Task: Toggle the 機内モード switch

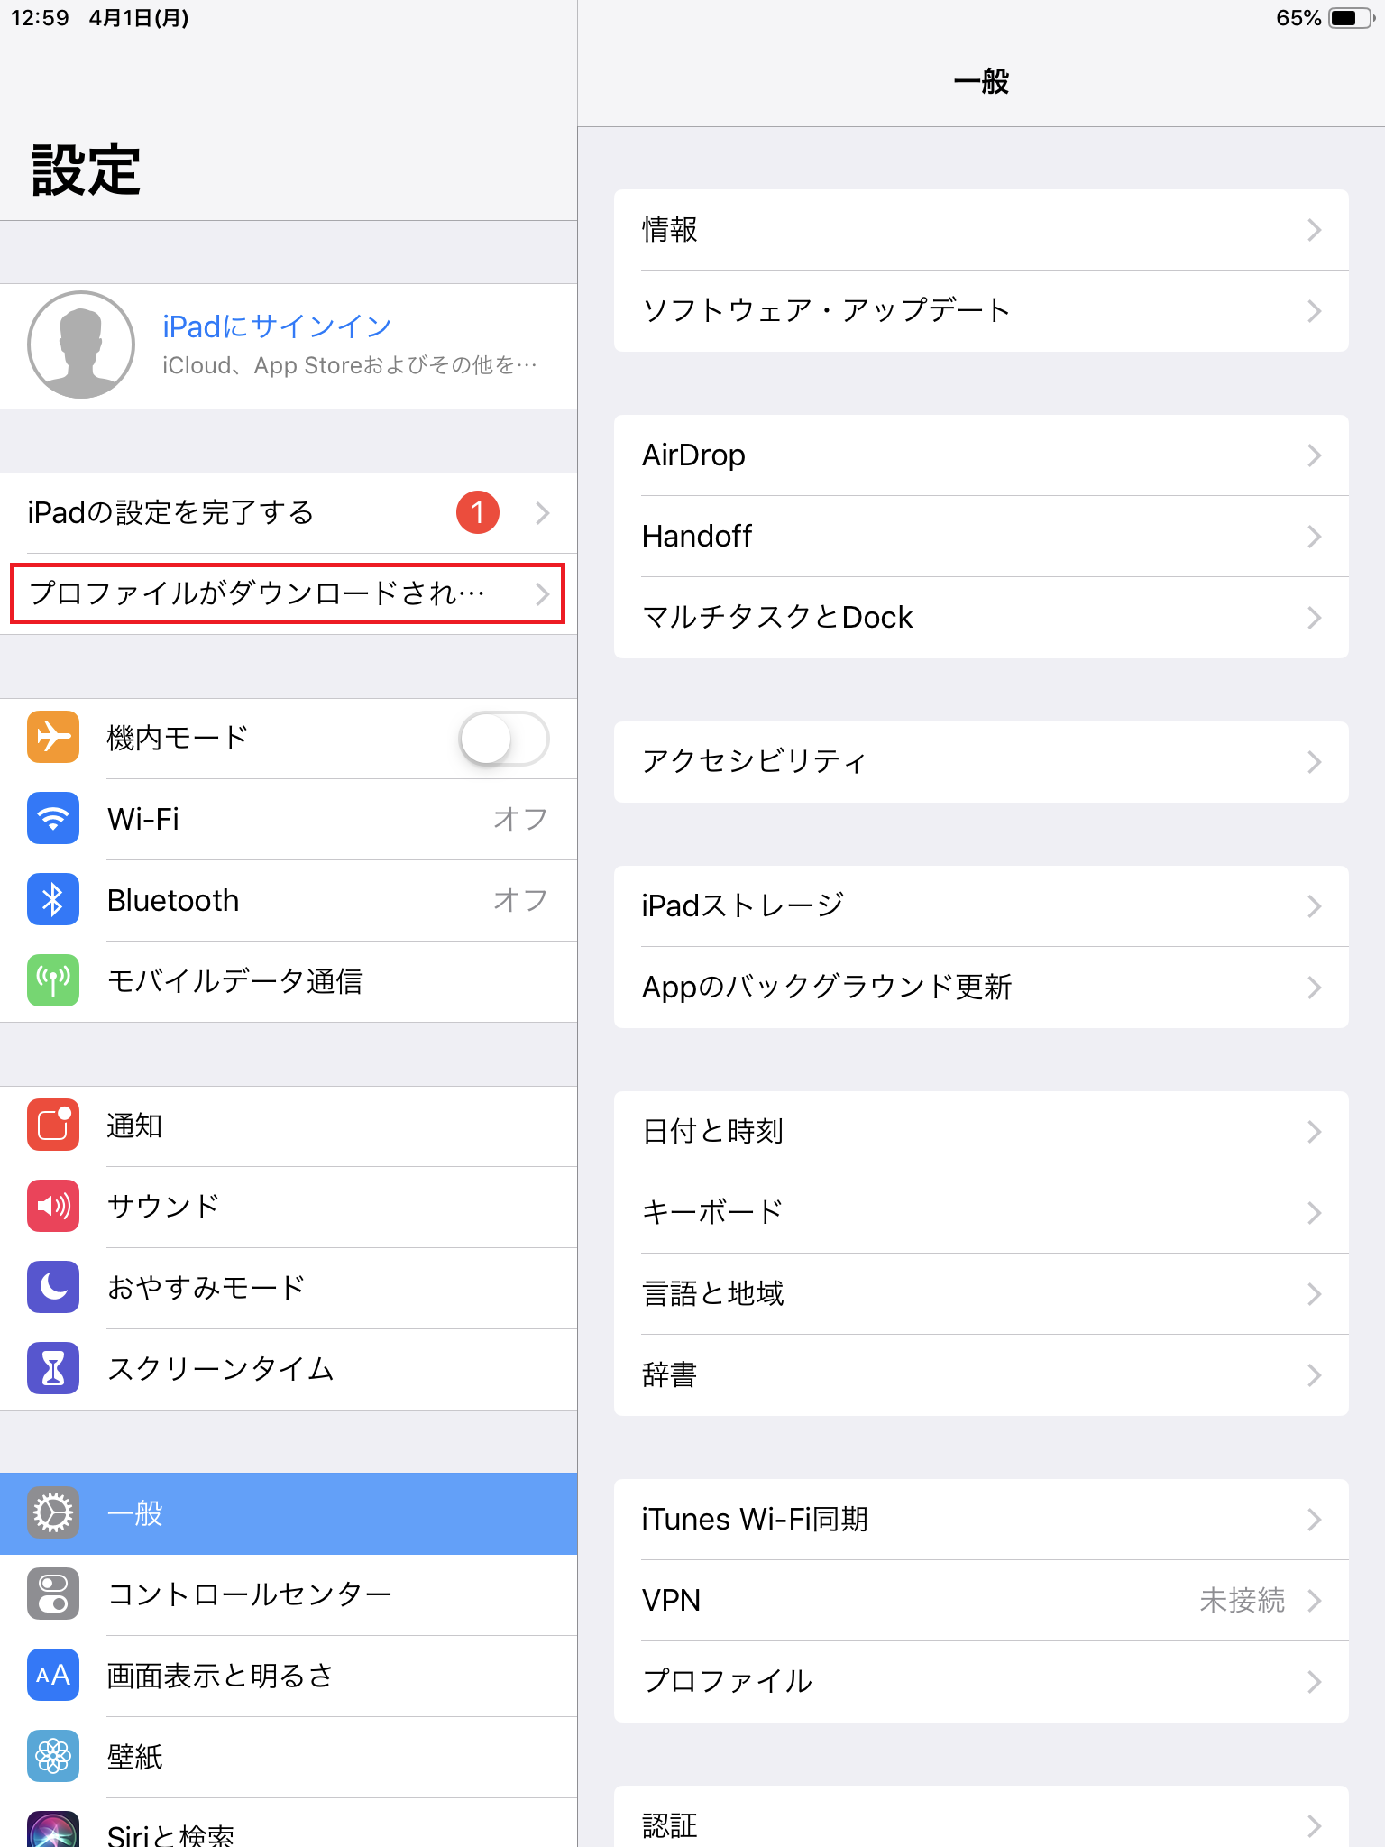Action: (504, 738)
